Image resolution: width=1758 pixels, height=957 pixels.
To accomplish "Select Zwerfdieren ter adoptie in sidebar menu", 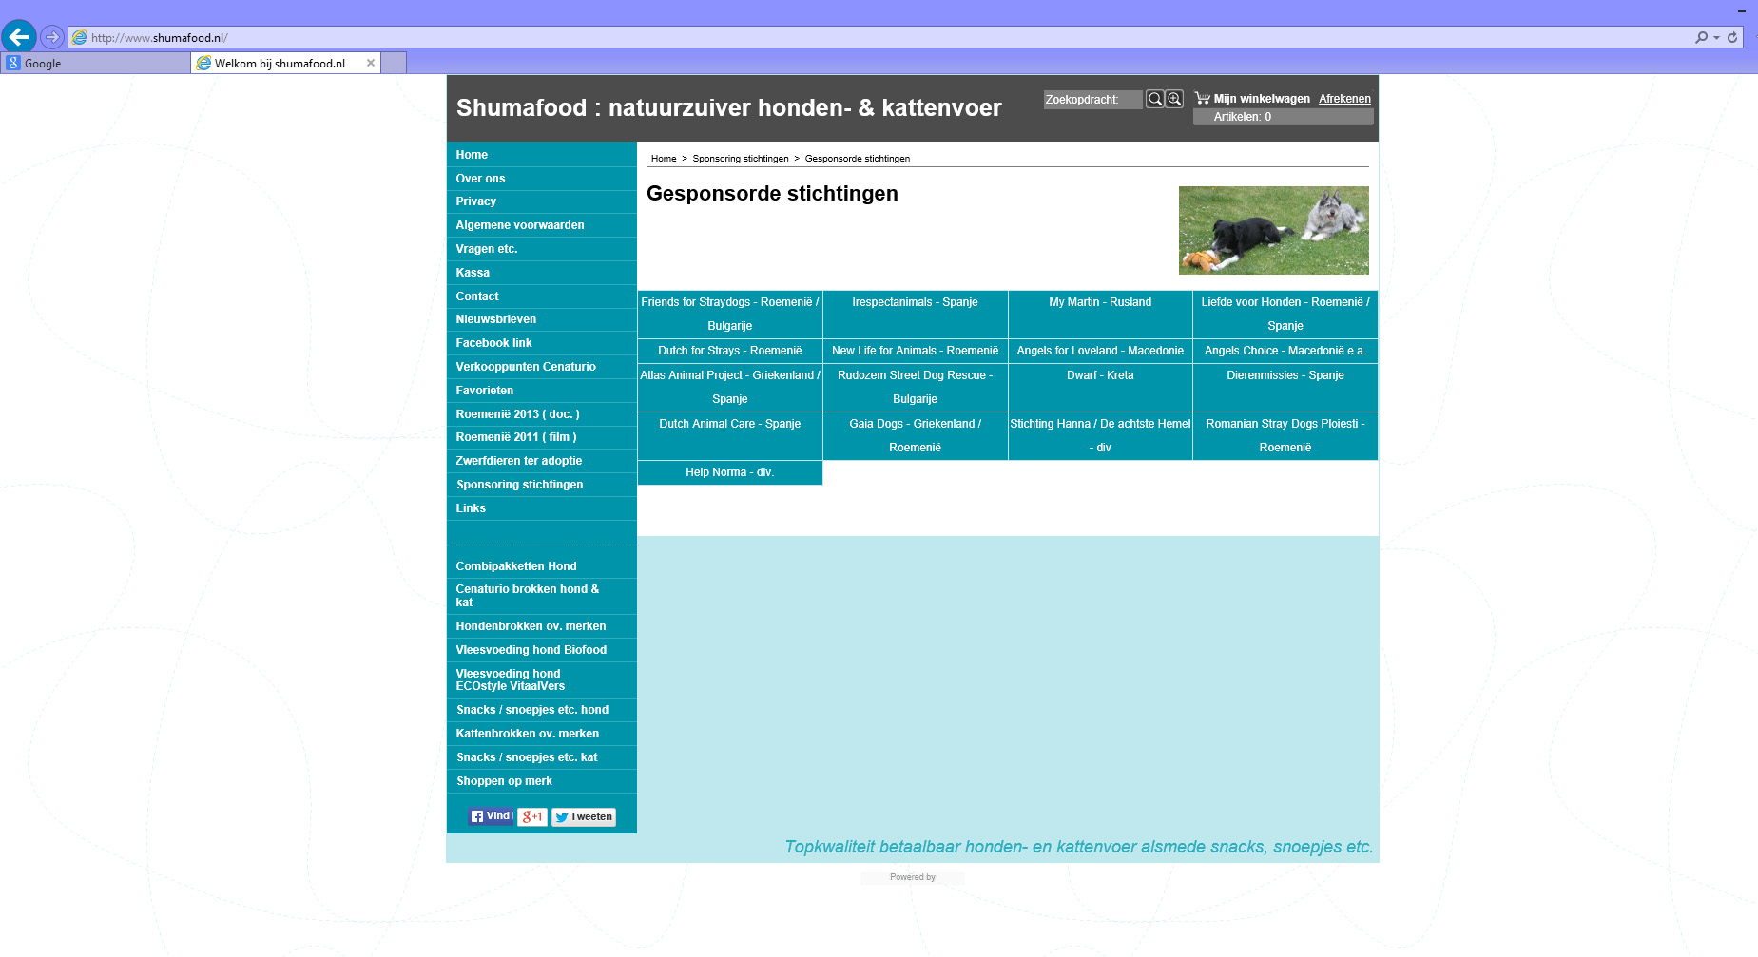I will [518, 461].
